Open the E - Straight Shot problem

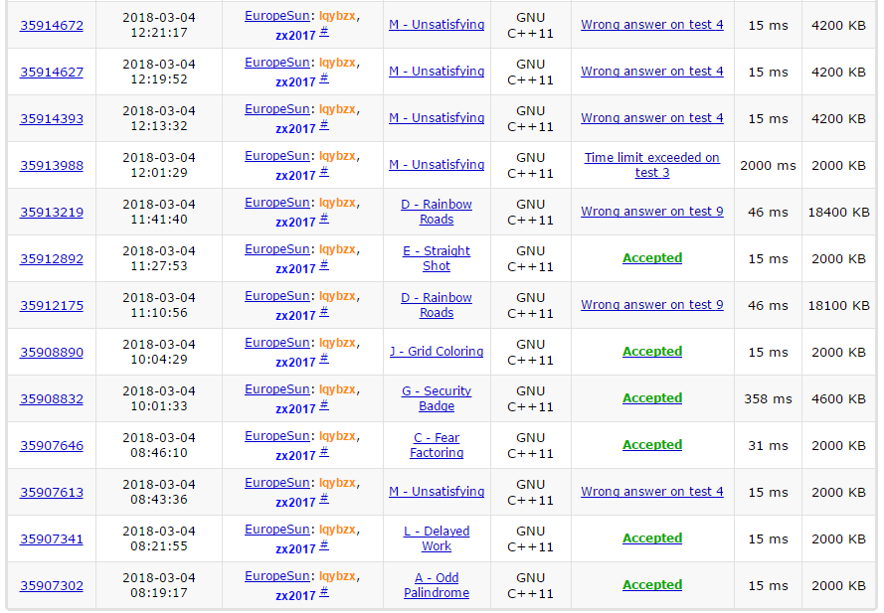point(437,258)
